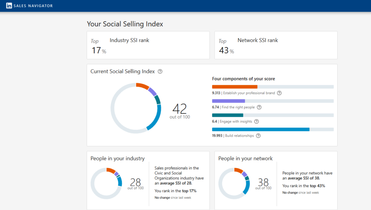Click the Sales Navigator header title
Screen dimensions: 371x210
tap(33, 6)
